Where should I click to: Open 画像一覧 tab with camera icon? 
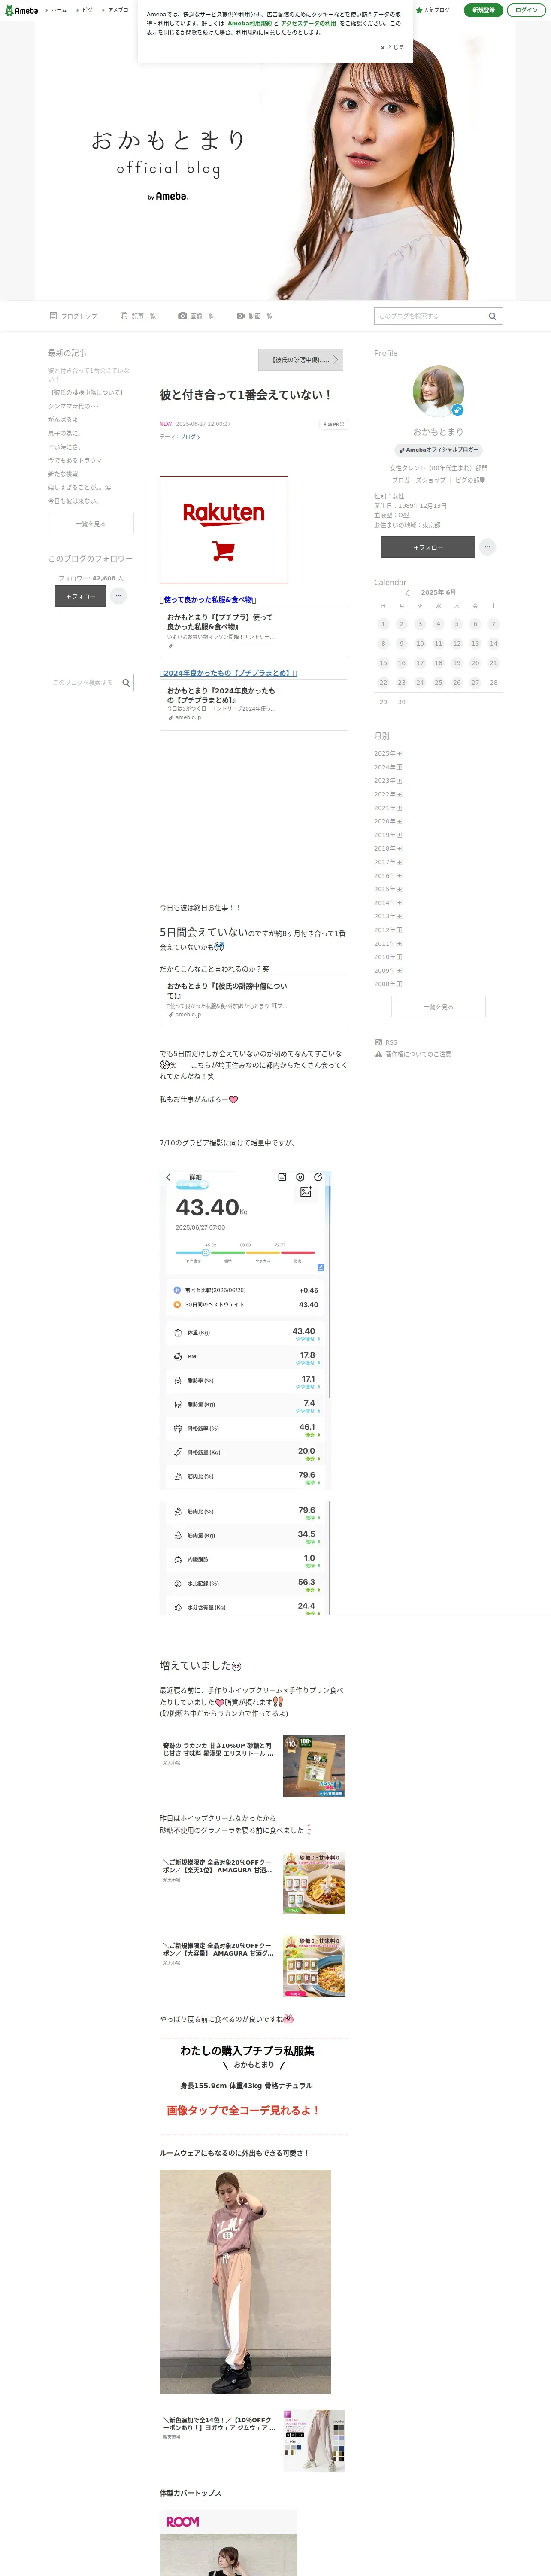pos(197,316)
